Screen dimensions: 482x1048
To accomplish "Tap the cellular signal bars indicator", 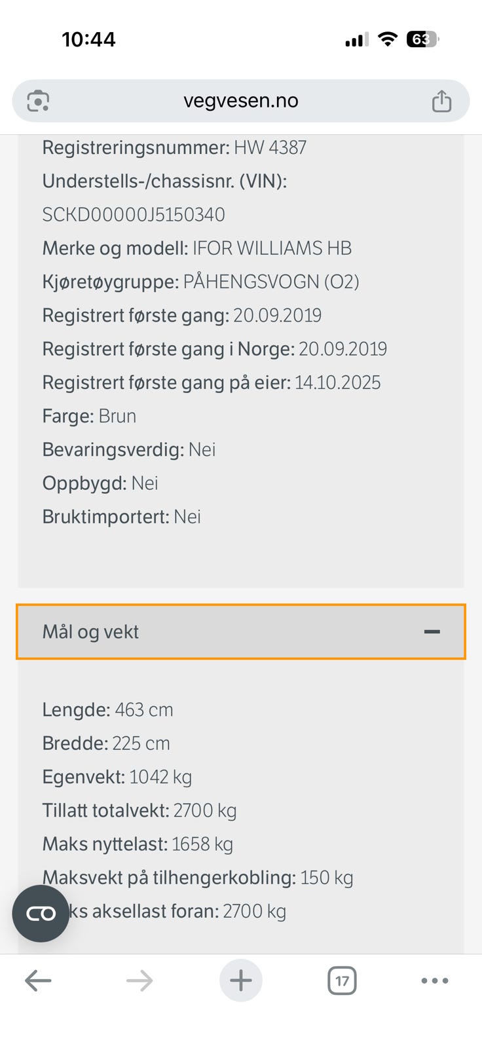I will tap(357, 39).
